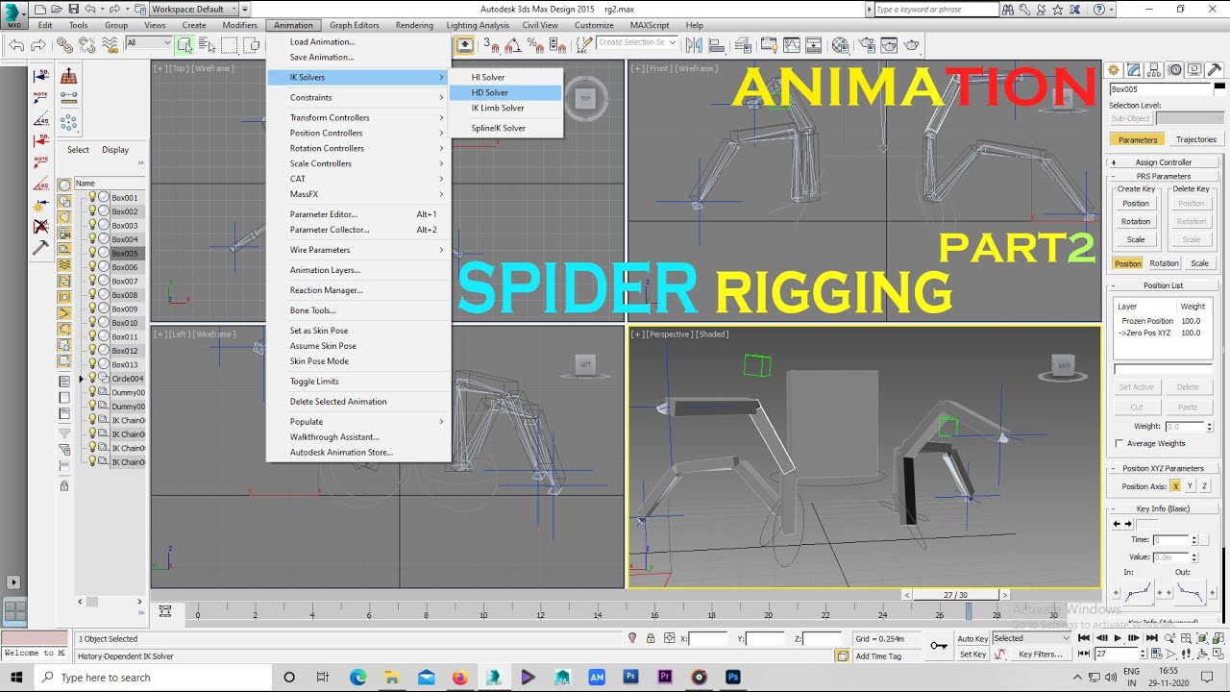Toggle the X position axis button
1230x692 pixels.
1176,486
